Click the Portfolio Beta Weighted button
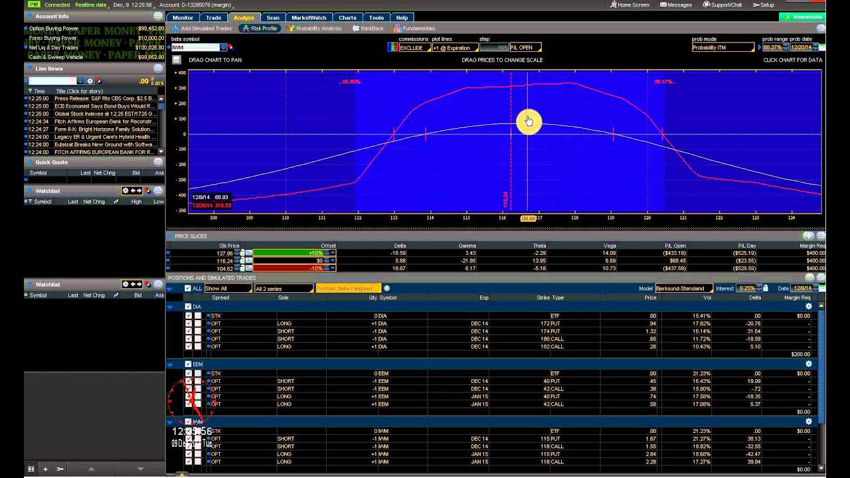 [x=347, y=288]
